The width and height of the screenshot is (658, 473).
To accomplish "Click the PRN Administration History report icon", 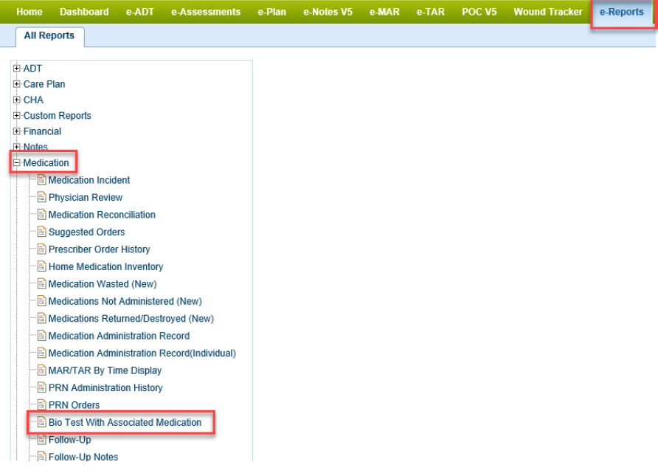I will pos(41,387).
